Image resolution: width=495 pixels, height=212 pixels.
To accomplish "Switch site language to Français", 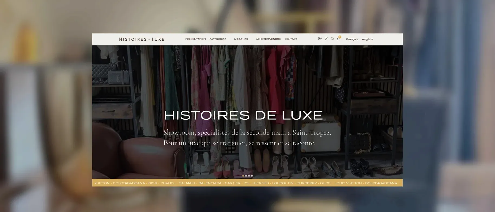I will pos(352,39).
